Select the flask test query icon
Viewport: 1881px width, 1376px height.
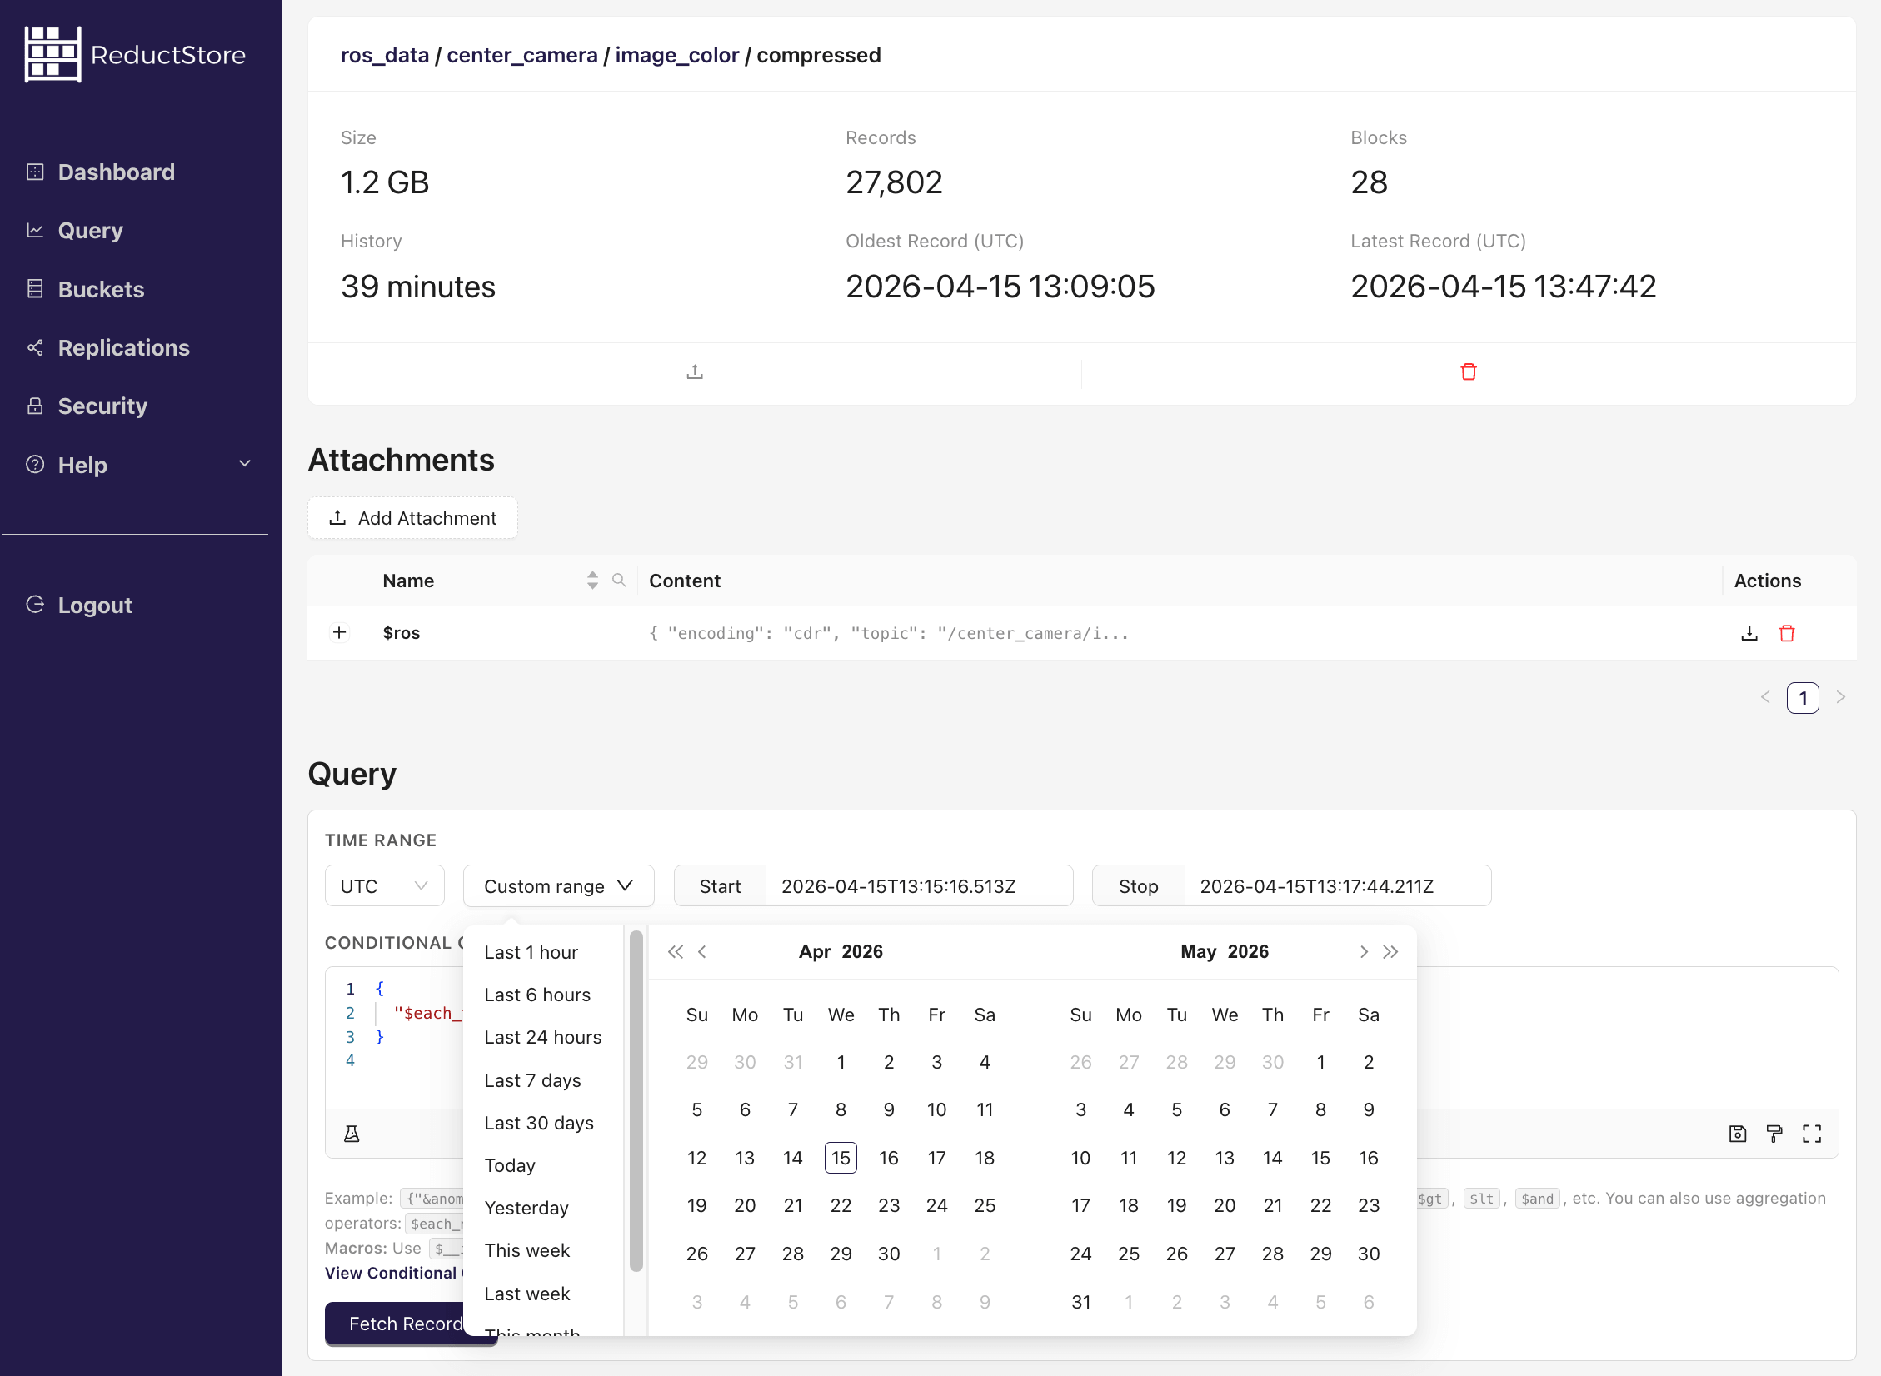[352, 1133]
